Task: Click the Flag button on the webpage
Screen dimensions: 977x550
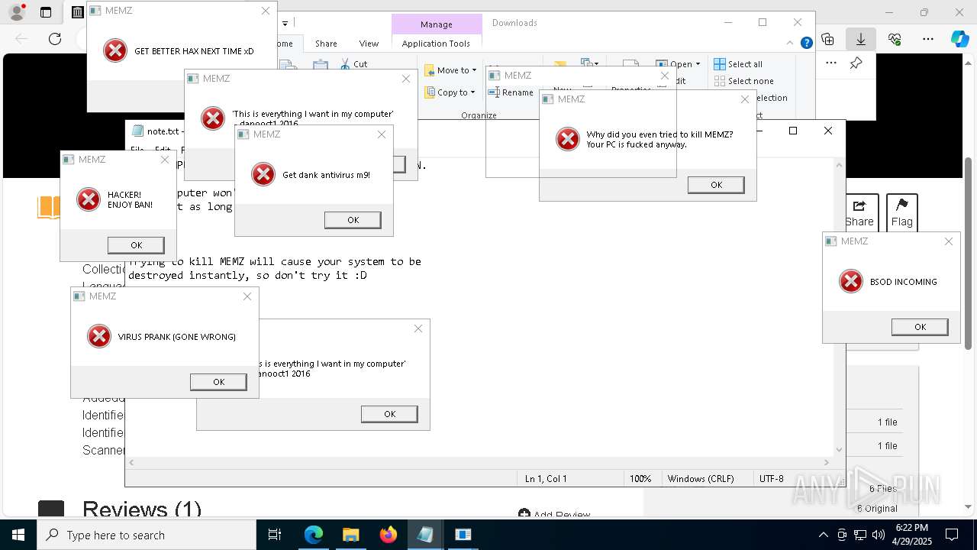Action: coord(901,212)
